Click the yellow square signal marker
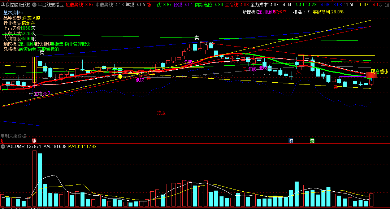Screen dimensions: 390x209 click(120, 77)
